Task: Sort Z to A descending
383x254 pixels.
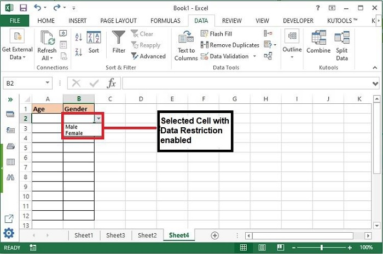Action: (x=78, y=52)
